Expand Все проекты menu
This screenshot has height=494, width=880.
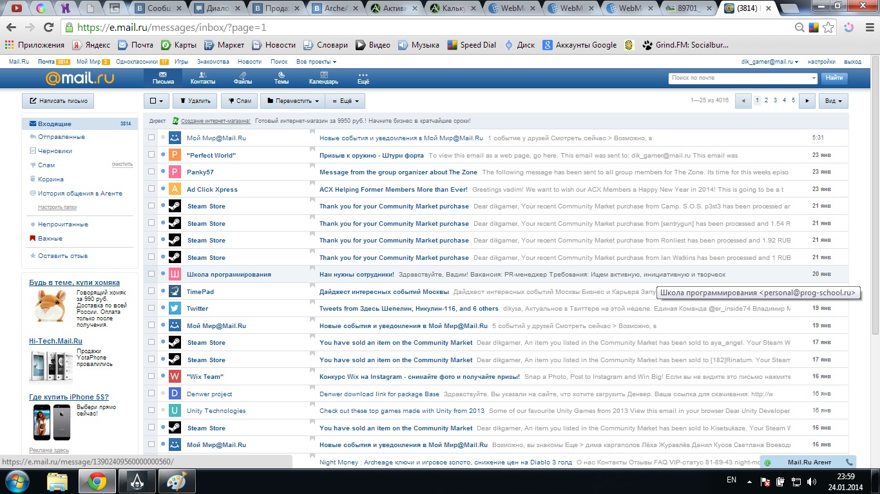(x=316, y=62)
